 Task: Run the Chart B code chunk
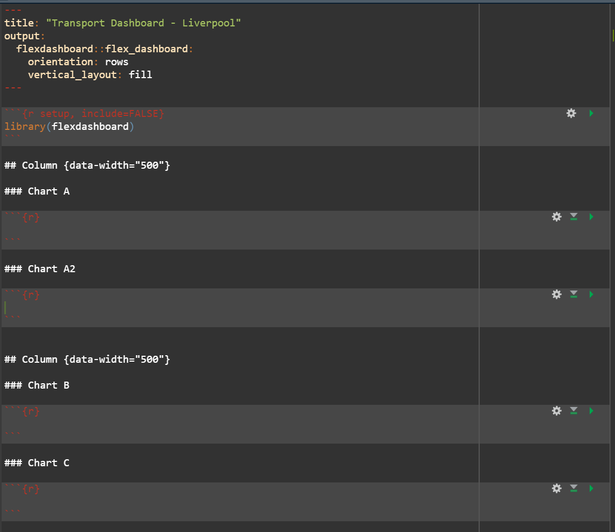point(591,411)
